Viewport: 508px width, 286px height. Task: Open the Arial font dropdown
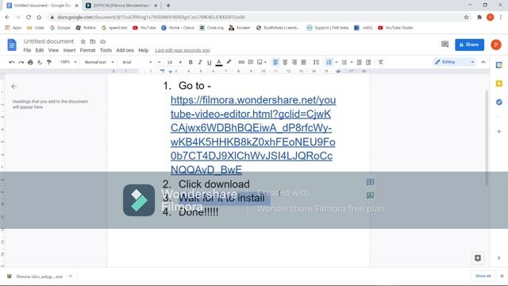pos(137,62)
